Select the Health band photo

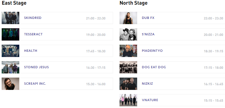(10, 51)
